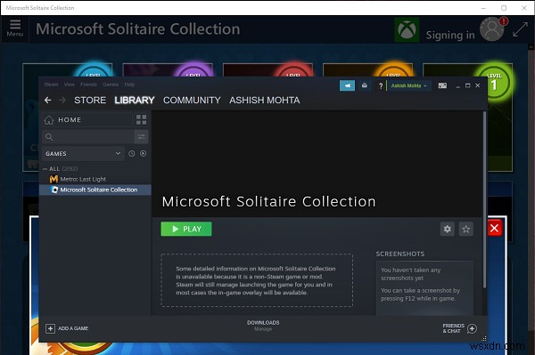Sort library by recent activity clock icon
The height and width of the screenshot is (355, 535).
132,154
